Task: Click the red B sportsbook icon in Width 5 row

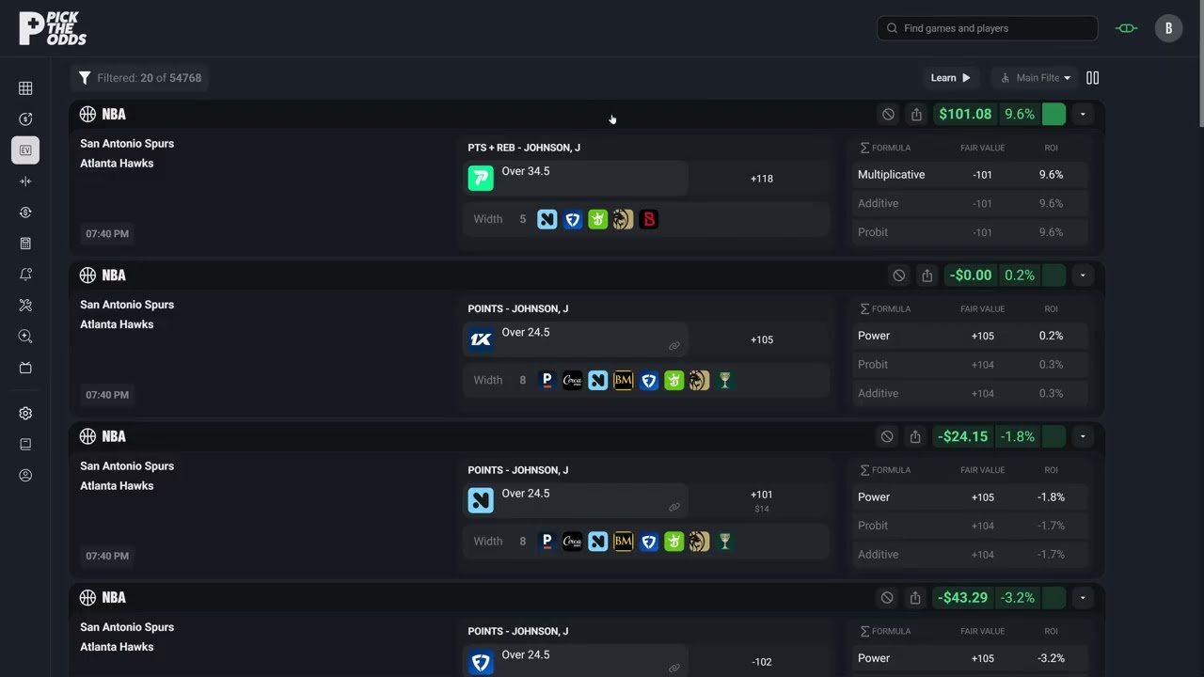Action: (x=649, y=220)
